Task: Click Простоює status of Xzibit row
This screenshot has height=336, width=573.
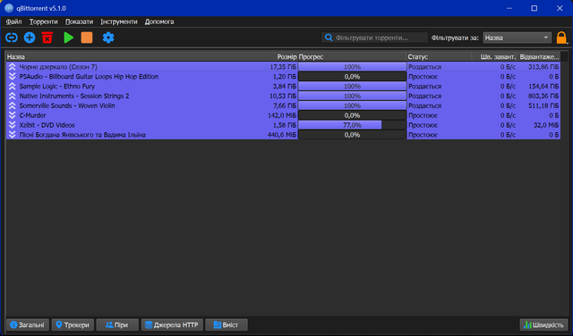Action: 423,125
